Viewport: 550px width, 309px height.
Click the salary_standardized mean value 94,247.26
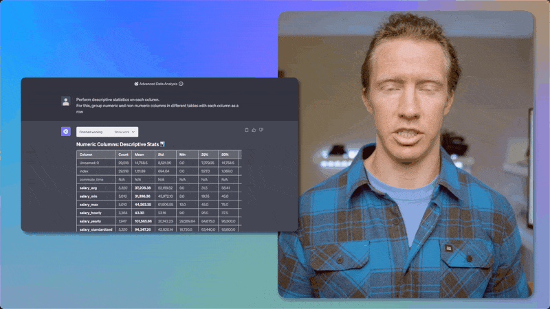[x=143, y=229]
